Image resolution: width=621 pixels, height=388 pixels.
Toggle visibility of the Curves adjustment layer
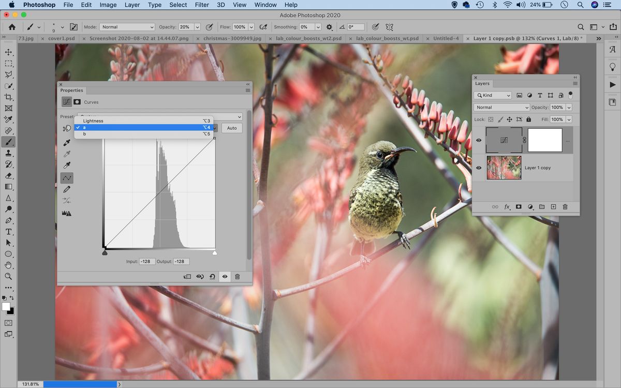click(479, 140)
